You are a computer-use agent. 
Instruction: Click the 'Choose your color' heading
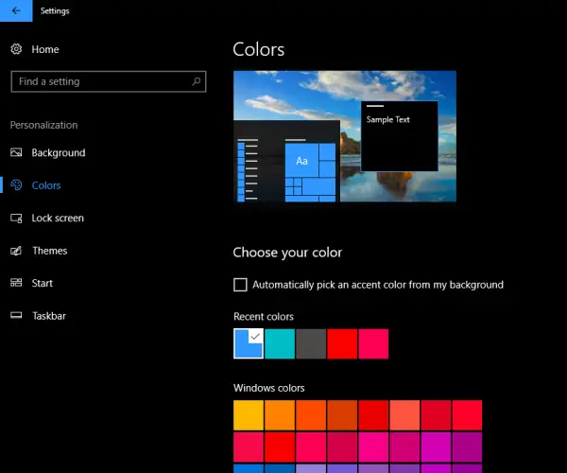pos(287,253)
